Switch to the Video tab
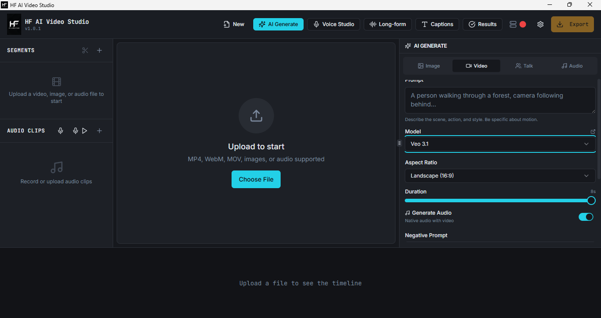 476,66
